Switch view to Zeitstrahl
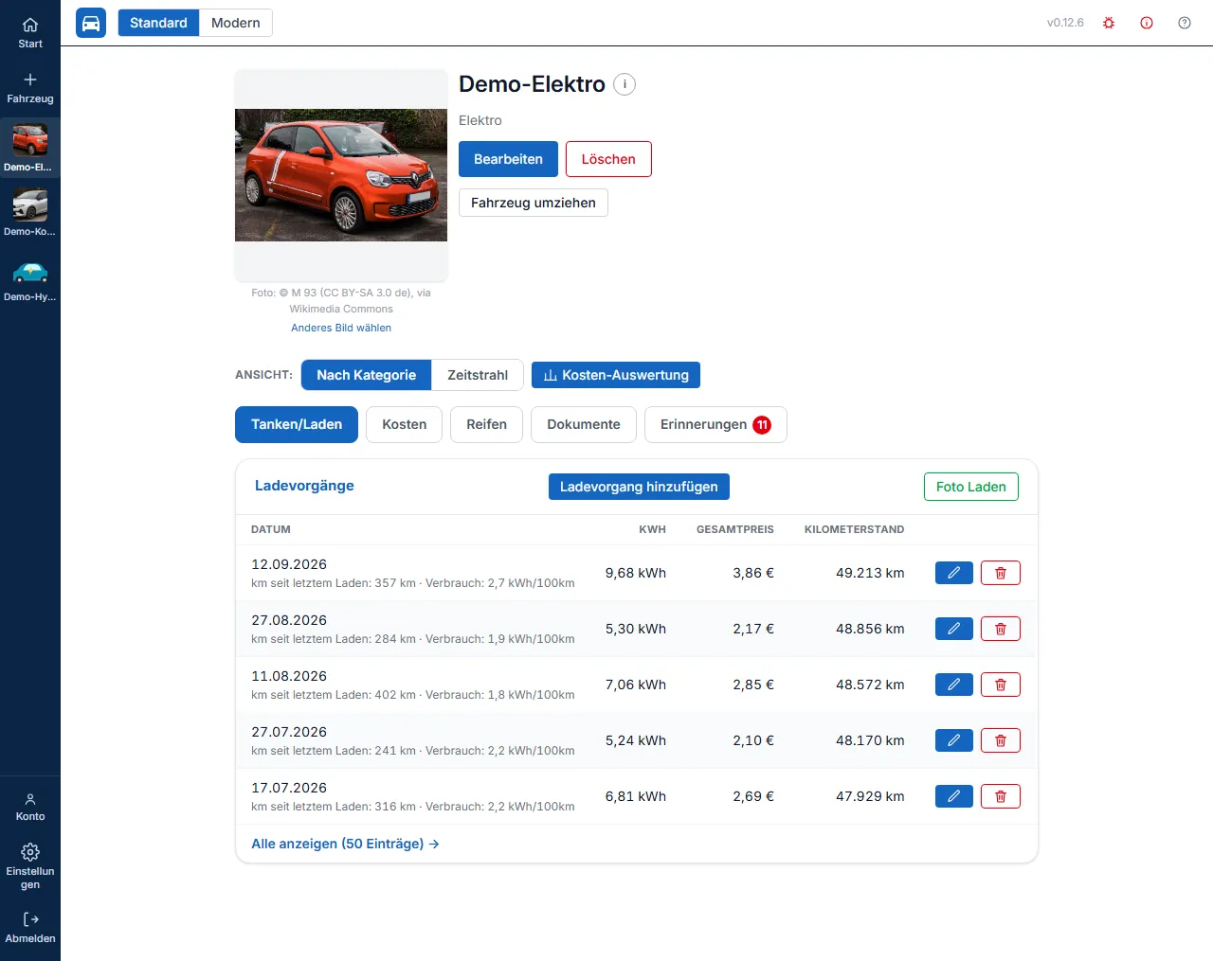1213x961 pixels. pyautogui.click(x=478, y=375)
